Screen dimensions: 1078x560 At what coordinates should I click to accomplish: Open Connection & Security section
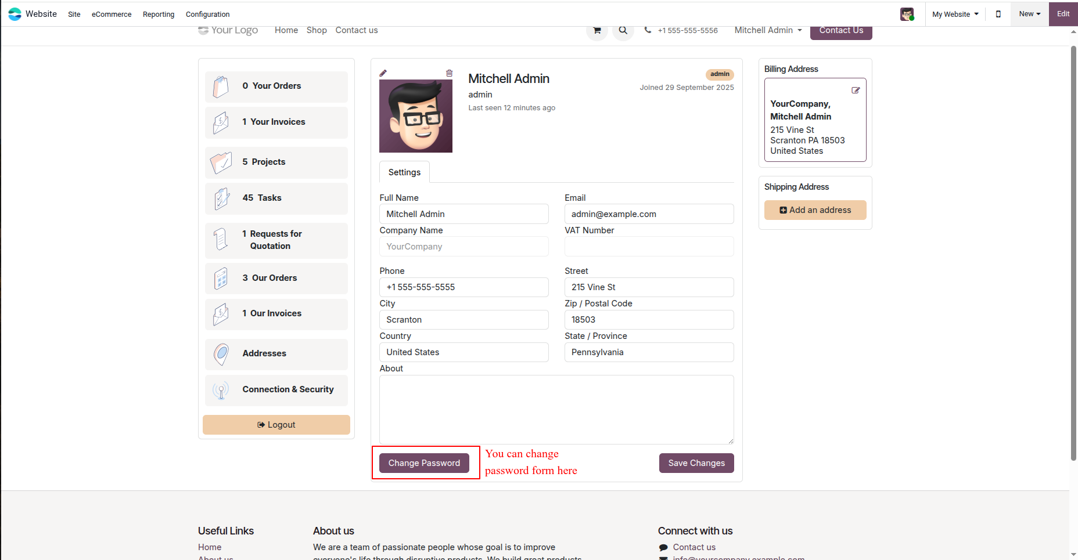point(276,390)
